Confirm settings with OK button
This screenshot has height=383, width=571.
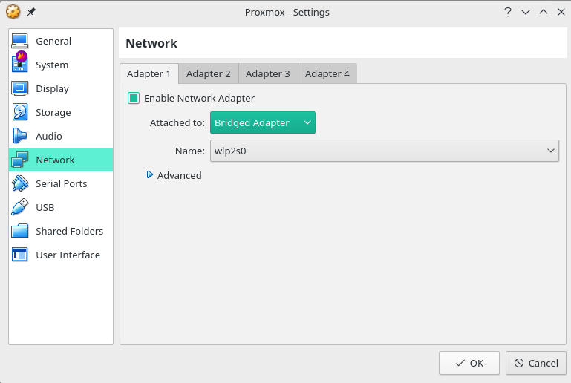pyautogui.click(x=469, y=363)
